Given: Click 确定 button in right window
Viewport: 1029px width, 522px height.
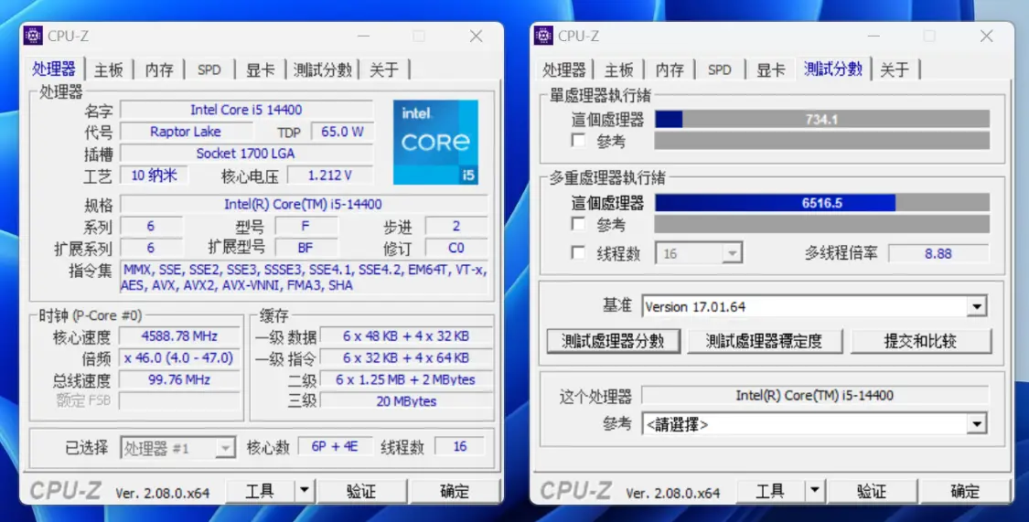Looking at the screenshot, I should (965, 491).
